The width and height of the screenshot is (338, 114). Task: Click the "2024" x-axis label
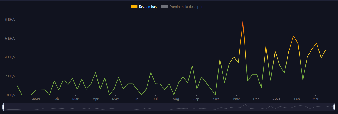pyautogui.click(x=36, y=99)
